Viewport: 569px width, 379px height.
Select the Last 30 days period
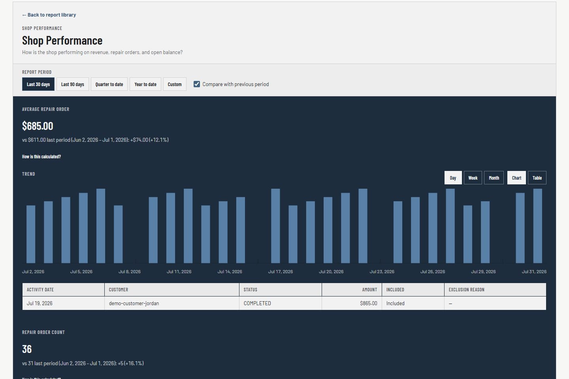coord(38,84)
